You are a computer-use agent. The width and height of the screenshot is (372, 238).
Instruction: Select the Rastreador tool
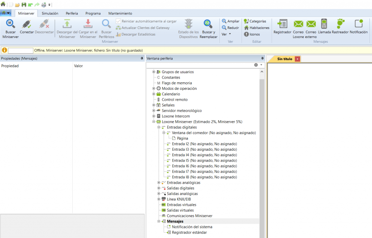(x=340, y=27)
